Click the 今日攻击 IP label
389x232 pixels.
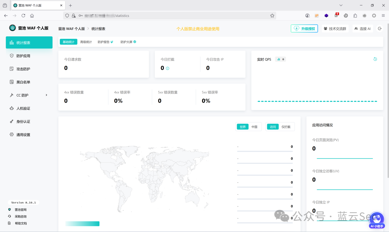tap(215, 59)
